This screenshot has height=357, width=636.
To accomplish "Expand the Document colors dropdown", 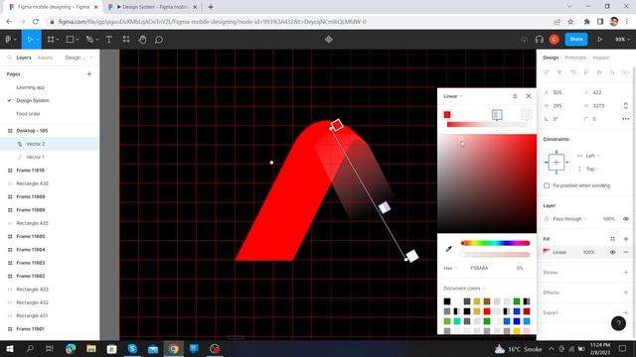I will click(x=464, y=289).
